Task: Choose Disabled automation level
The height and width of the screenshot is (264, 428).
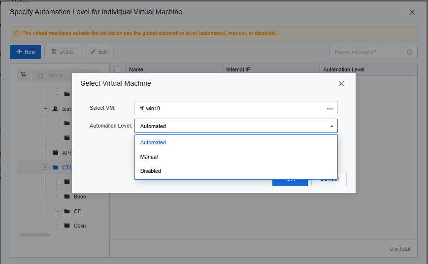Action: (236, 171)
